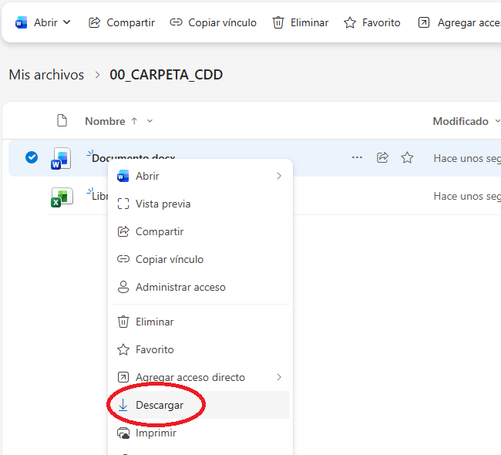Viewport: 501px width, 455px height.
Task: Choose Descargar in the context menu
Action: tap(200, 405)
